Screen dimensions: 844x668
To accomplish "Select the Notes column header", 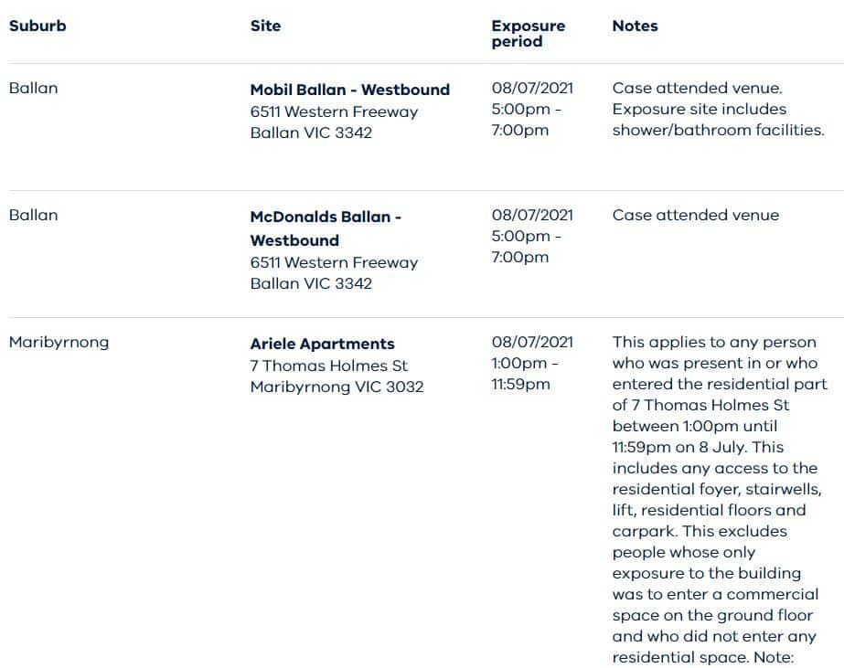I will [x=635, y=26].
